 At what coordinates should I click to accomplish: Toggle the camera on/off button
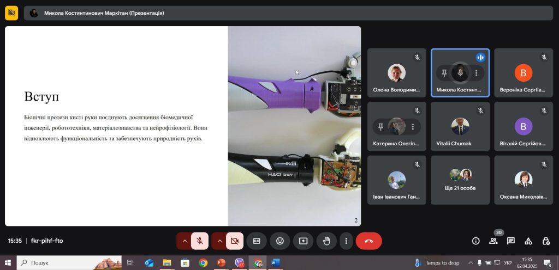235,241
